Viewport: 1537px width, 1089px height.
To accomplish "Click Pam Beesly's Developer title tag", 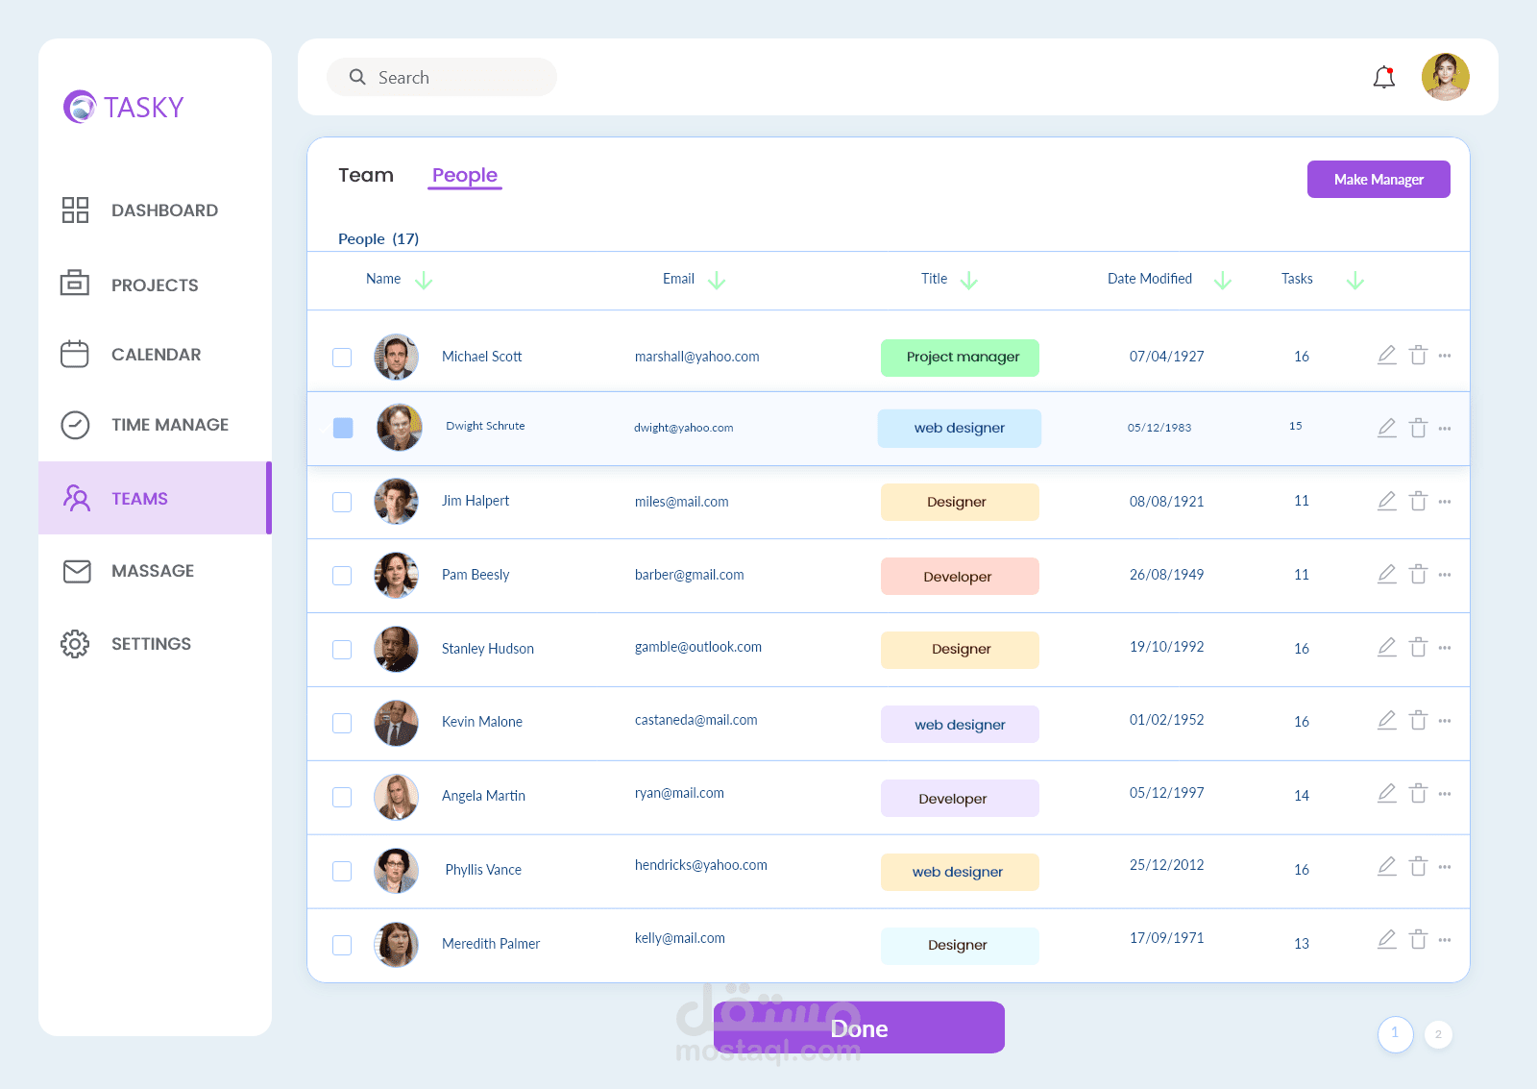I will pyautogui.click(x=960, y=576).
